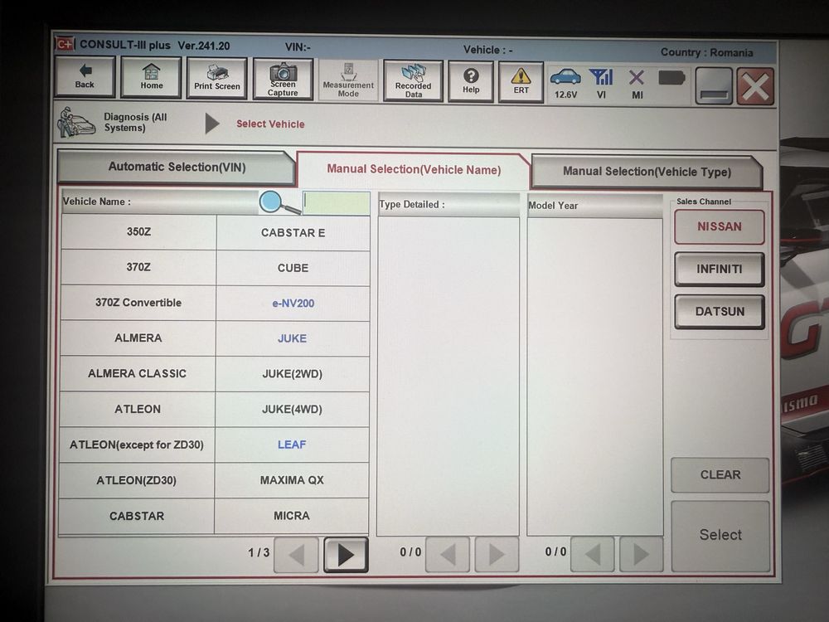Click previous page arrow under Model Year

click(x=592, y=555)
